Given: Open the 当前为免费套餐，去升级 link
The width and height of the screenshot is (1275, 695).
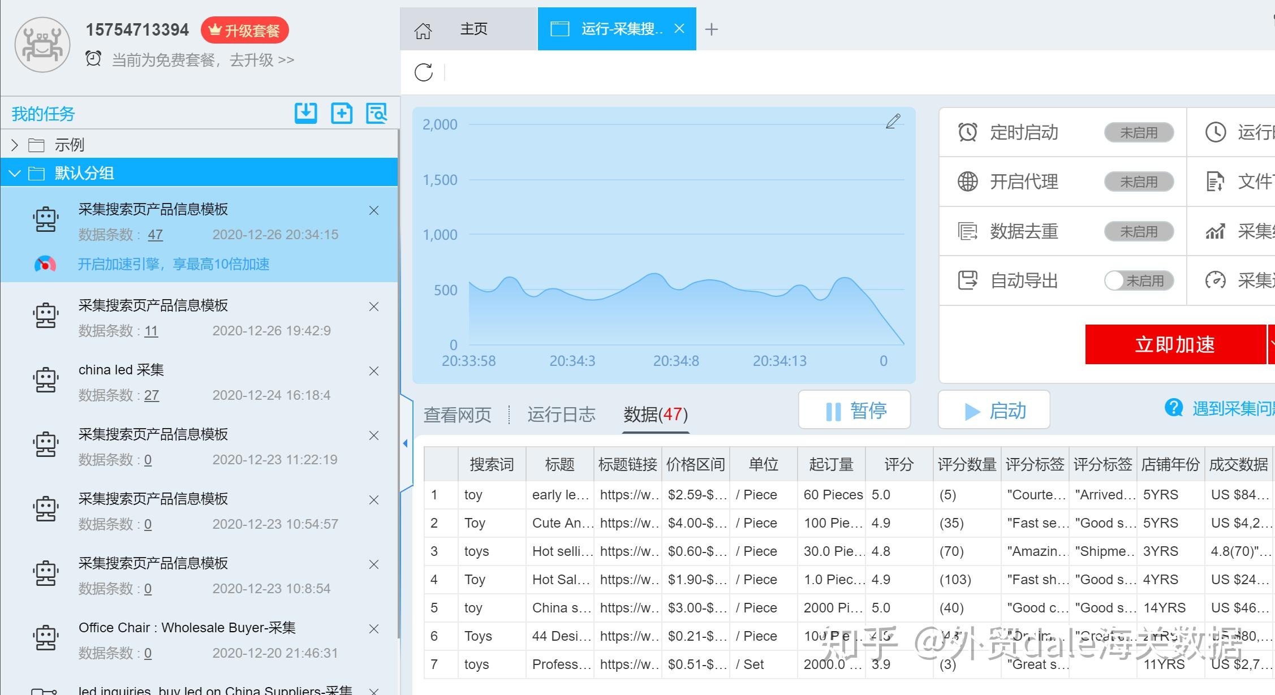Looking at the screenshot, I should (x=203, y=59).
